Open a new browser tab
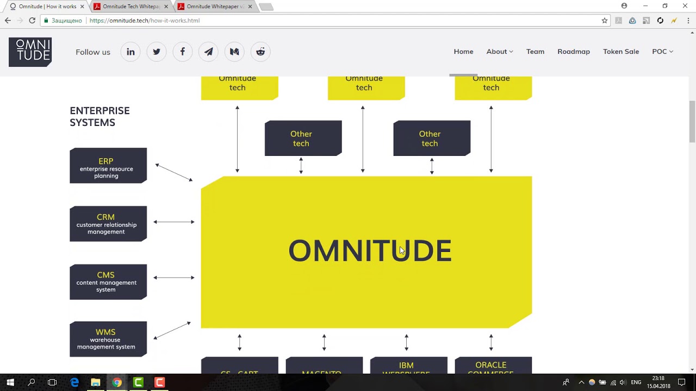The image size is (696, 391). click(x=266, y=7)
